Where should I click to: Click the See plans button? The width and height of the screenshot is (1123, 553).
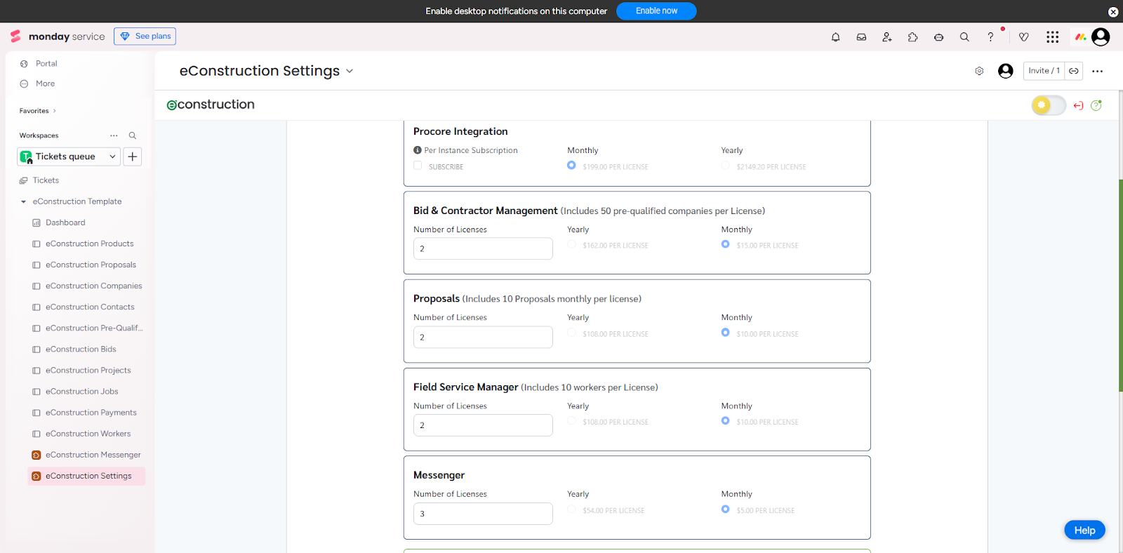(x=145, y=36)
